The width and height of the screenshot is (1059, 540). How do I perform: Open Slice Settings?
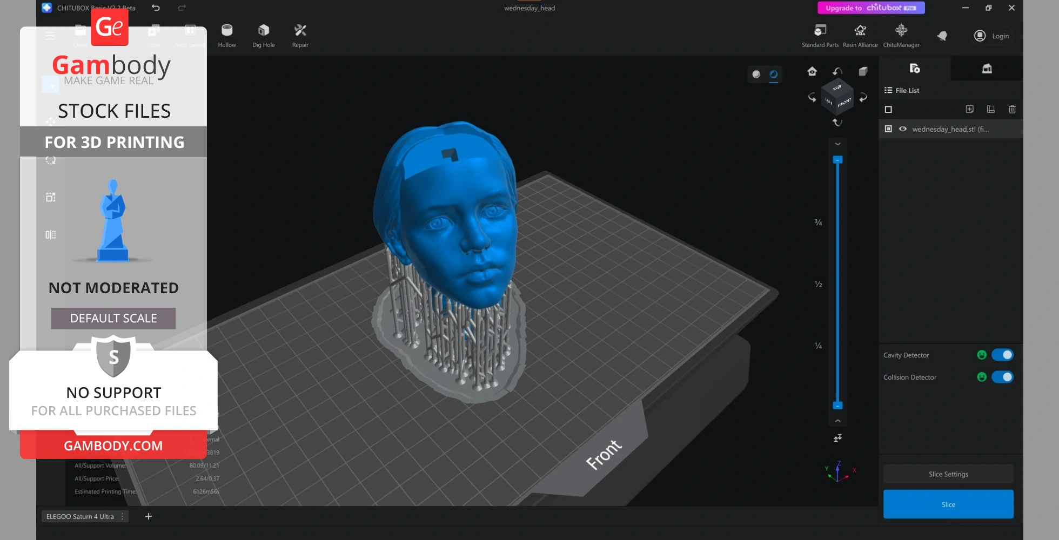pyautogui.click(x=948, y=474)
